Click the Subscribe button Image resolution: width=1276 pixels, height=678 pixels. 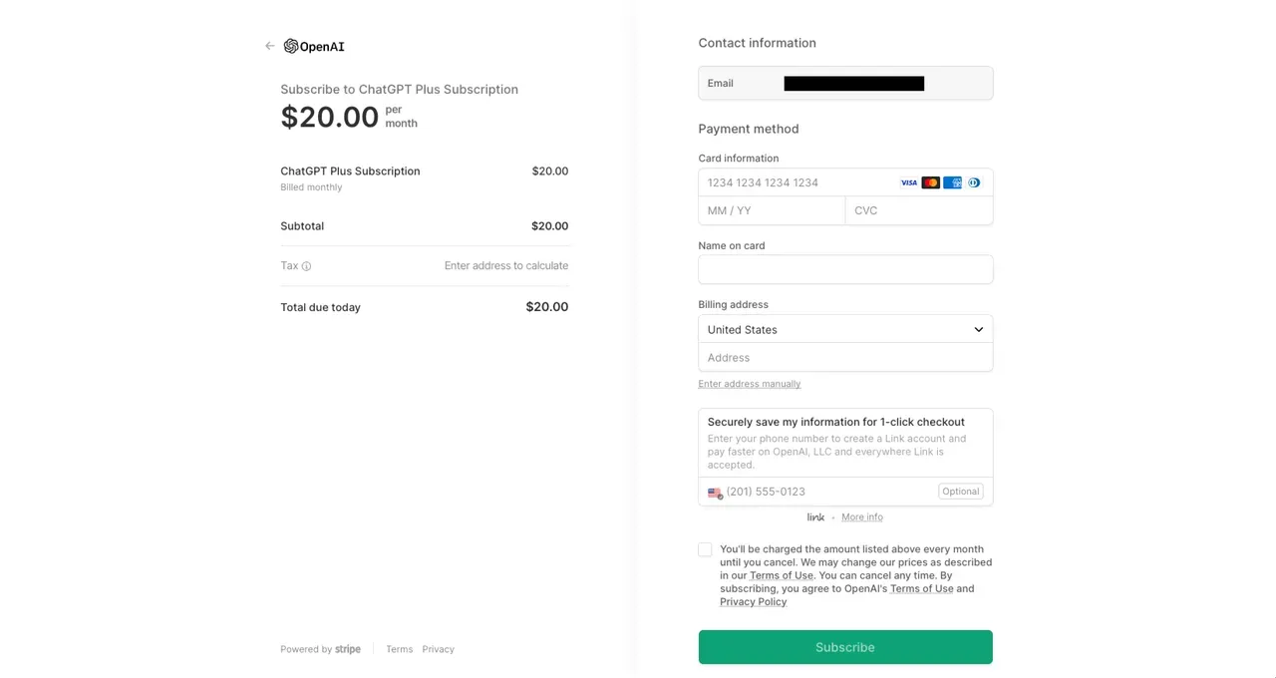coord(845,647)
